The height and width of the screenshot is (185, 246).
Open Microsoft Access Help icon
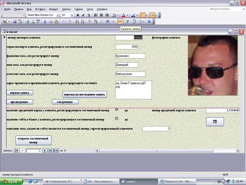[149, 21]
